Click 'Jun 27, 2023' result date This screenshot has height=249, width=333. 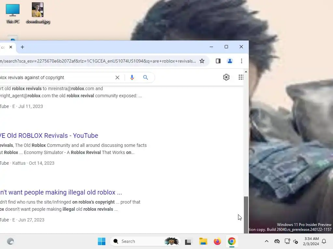point(31,220)
